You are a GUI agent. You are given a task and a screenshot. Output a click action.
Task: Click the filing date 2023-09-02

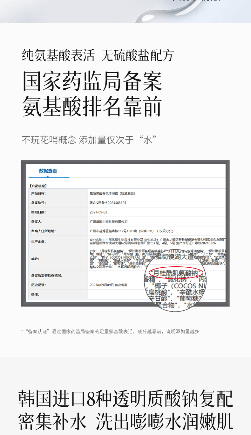pyautogui.click(x=98, y=212)
